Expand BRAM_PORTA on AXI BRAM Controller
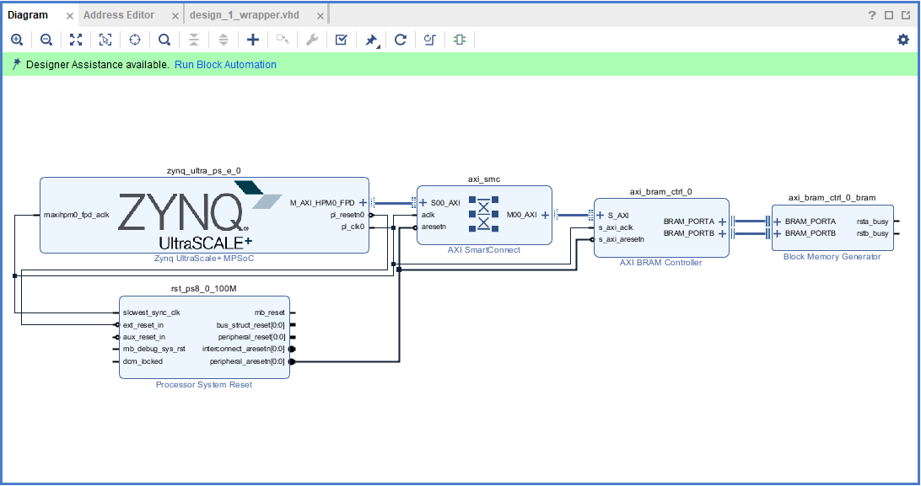This screenshot has height=486, width=921. [x=722, y=222]
